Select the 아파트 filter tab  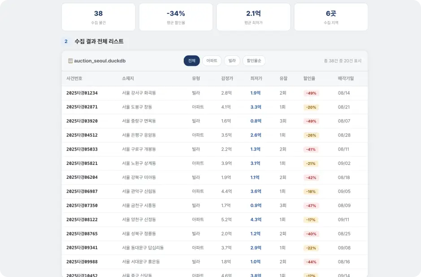(x=212, y=61)
